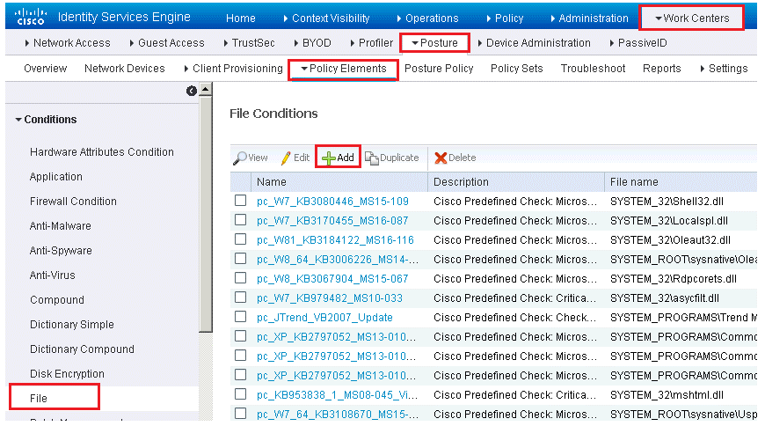Check the box for pc_W7_KB3080446_MS15-109
Image resolution: width=765 pixels, height=426 pixels.
point(241,201)
